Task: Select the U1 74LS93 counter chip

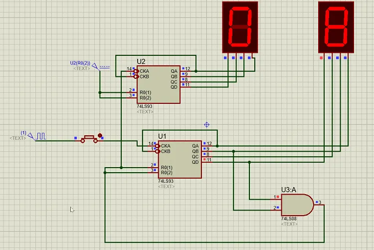Action: tap(180, 159)
